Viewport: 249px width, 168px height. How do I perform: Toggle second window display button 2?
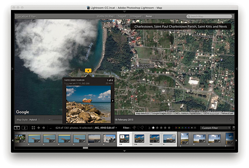coord(25,128)
